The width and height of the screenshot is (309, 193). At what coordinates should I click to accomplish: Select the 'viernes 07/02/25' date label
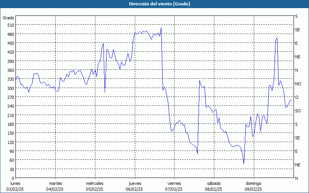pos(174,186)
